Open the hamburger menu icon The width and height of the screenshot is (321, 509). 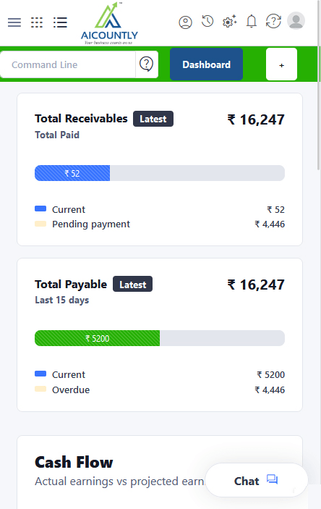14,22
